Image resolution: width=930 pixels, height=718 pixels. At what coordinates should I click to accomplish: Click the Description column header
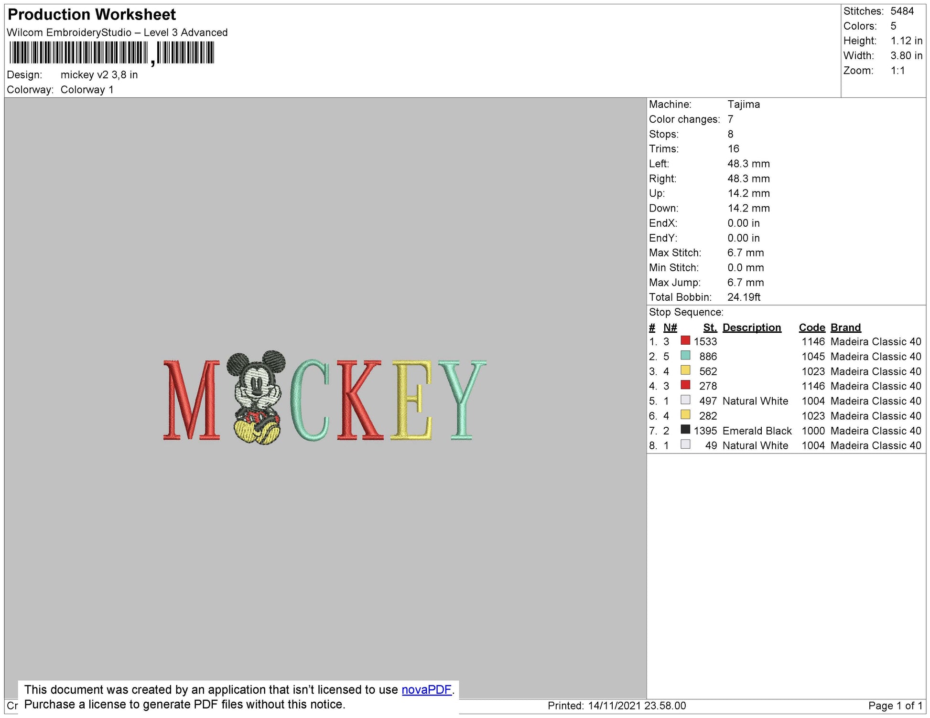[x=751, y=327]
